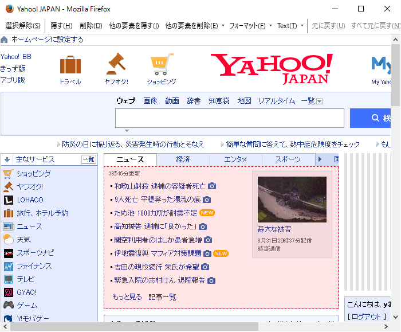401x332 pixels.
Task: Select the 動画 search tab
Action: tap(172, 101)
